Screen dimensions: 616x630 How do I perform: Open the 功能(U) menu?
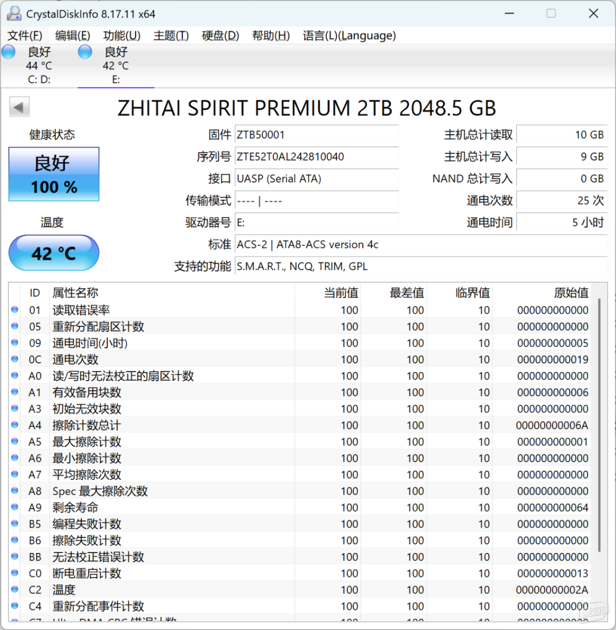pos(121,36)
